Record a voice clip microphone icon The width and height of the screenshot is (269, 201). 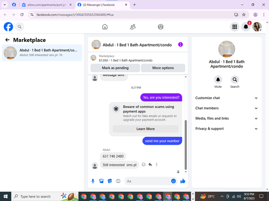coord(93,181)
